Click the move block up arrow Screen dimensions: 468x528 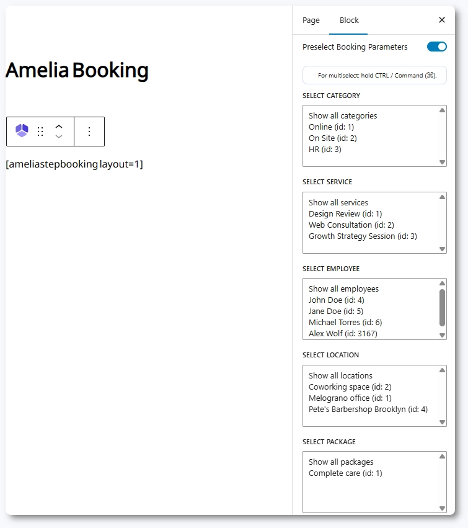pyautogui.click(x=59, y=127)
